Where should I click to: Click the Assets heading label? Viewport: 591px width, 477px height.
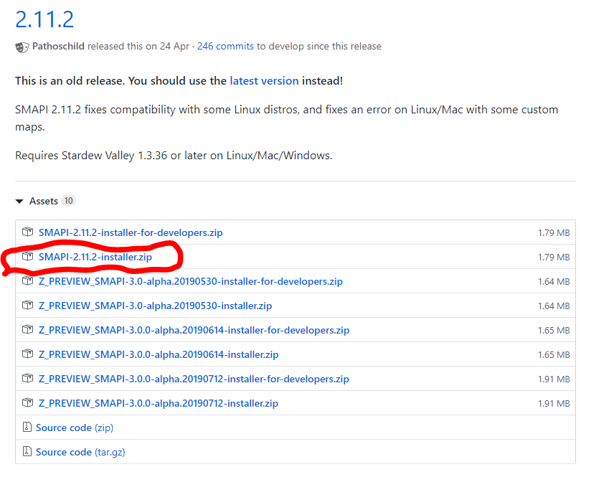44,201
